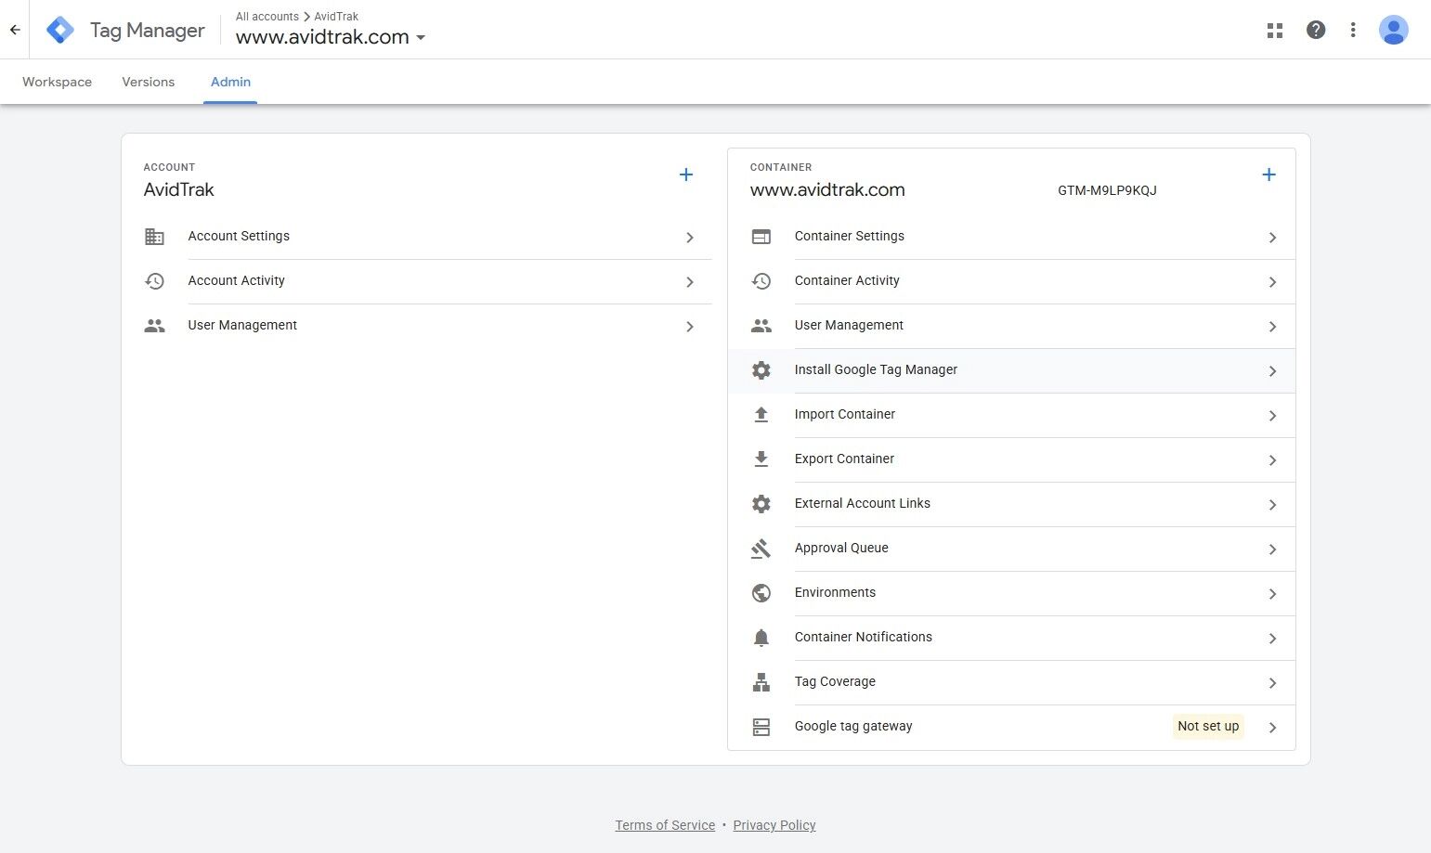The width and height of the screenshot is (1431, 853).
Task: Click the back arrow icon
Action: [x=15, y=30]
